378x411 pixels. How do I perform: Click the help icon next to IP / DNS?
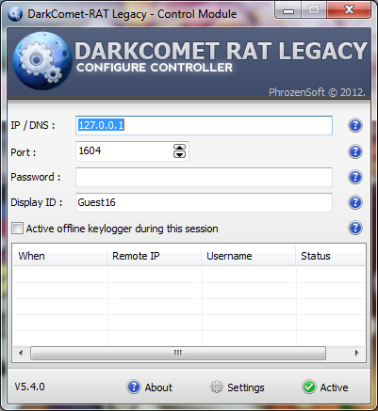(x=355, y=125)
